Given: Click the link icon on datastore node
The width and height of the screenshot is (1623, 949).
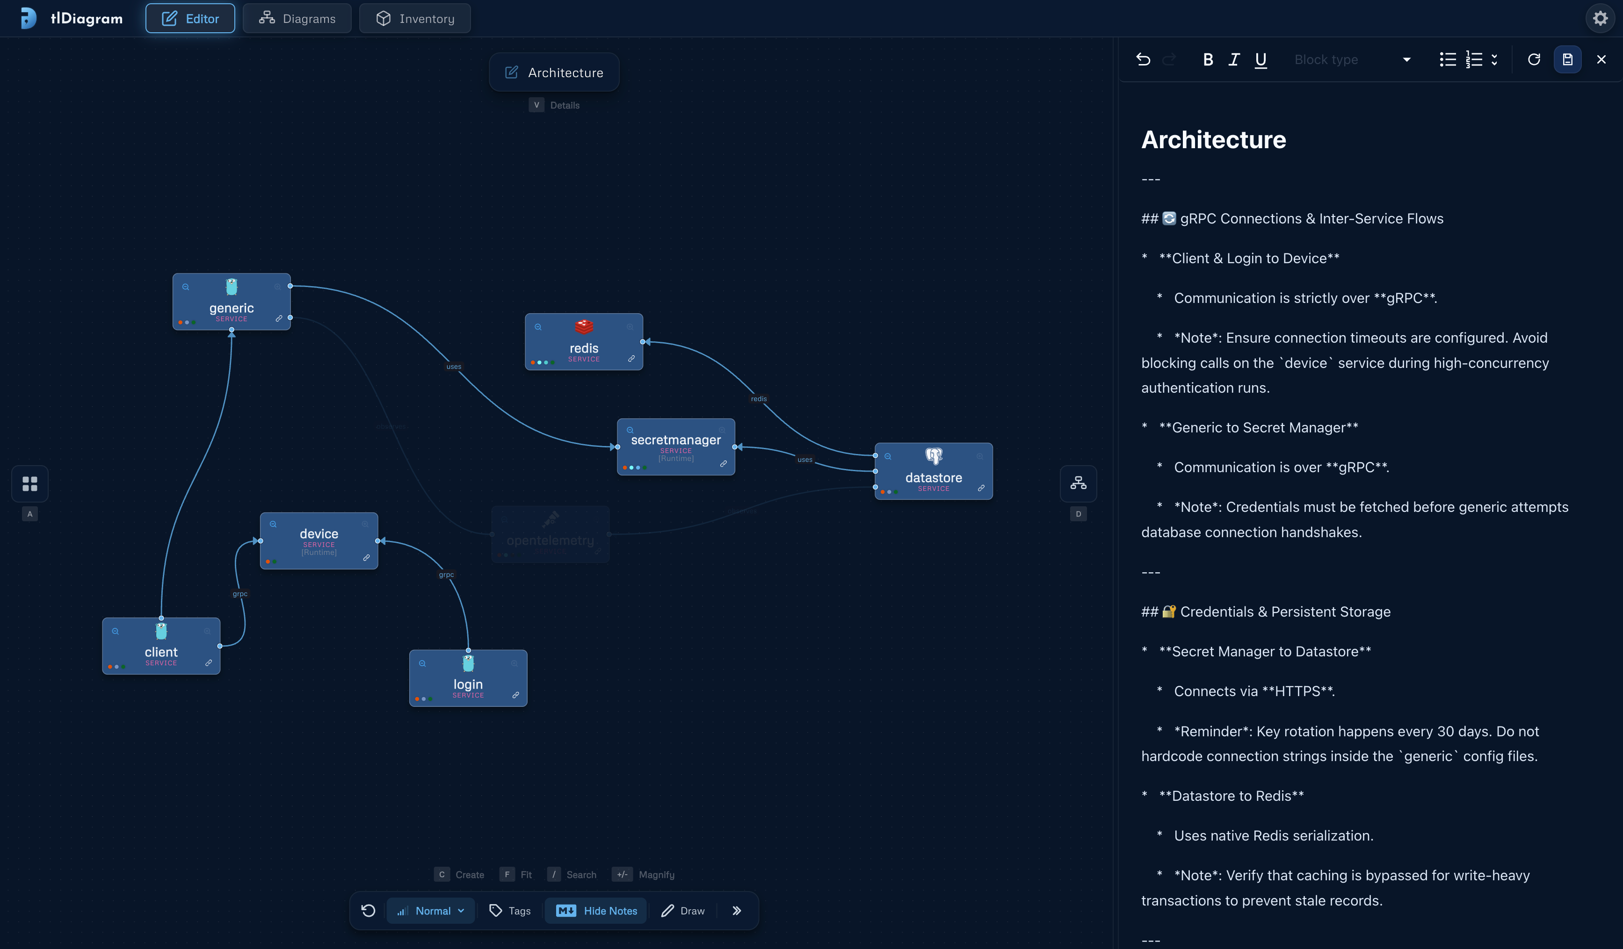Looking at the screenshot, I should [x=981, y=488].
